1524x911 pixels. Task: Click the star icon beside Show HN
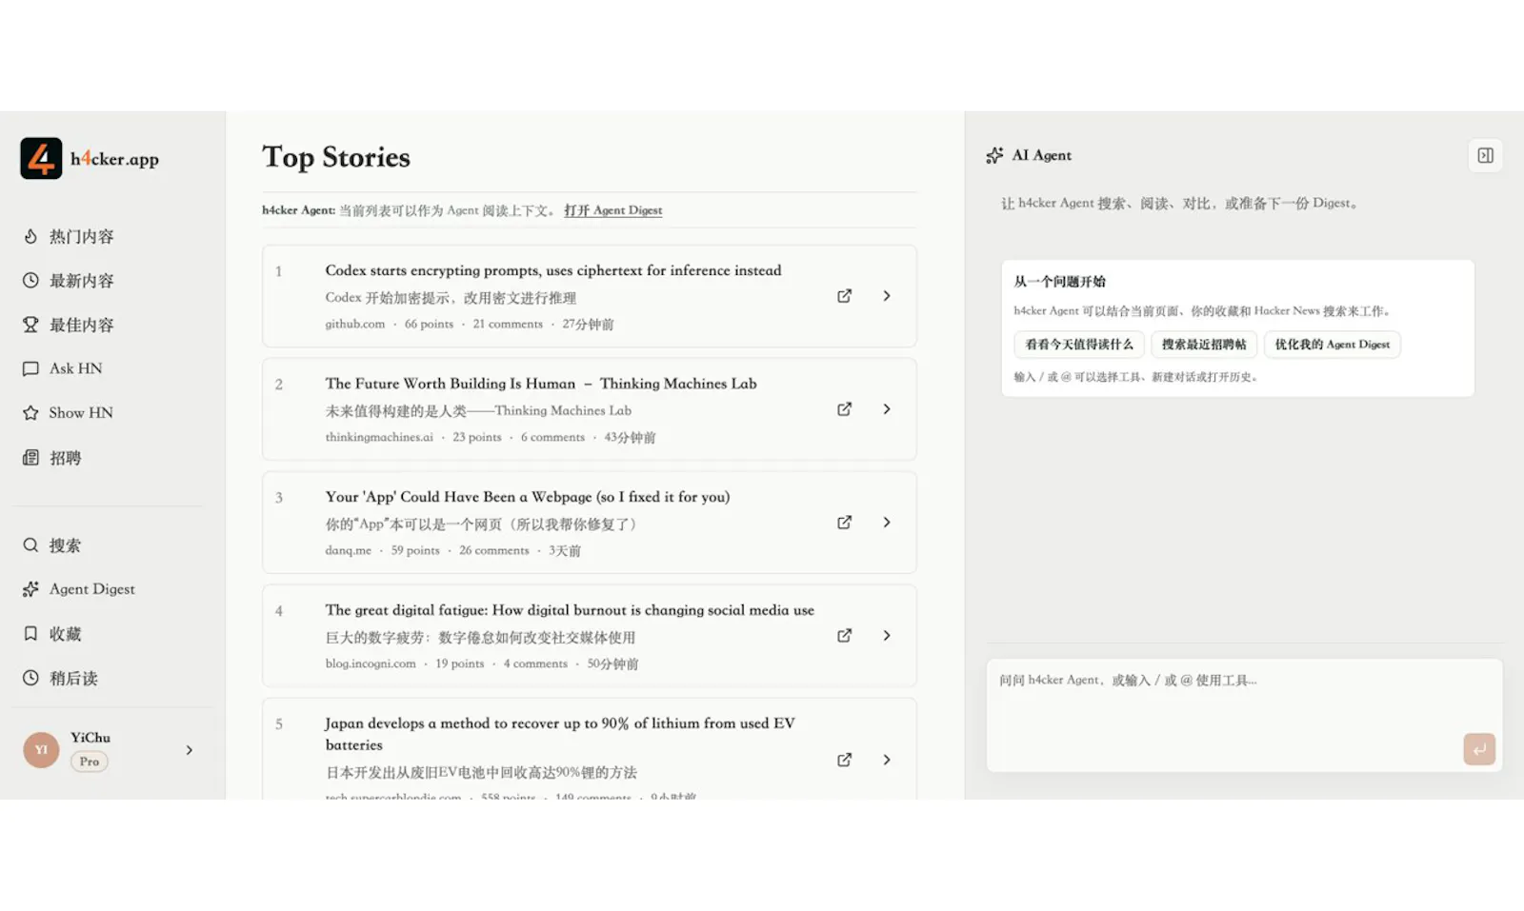[30, 413]
